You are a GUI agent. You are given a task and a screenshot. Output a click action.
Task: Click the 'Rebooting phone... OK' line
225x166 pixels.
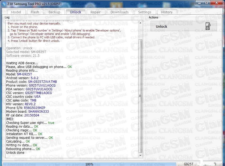pos(23,149)
